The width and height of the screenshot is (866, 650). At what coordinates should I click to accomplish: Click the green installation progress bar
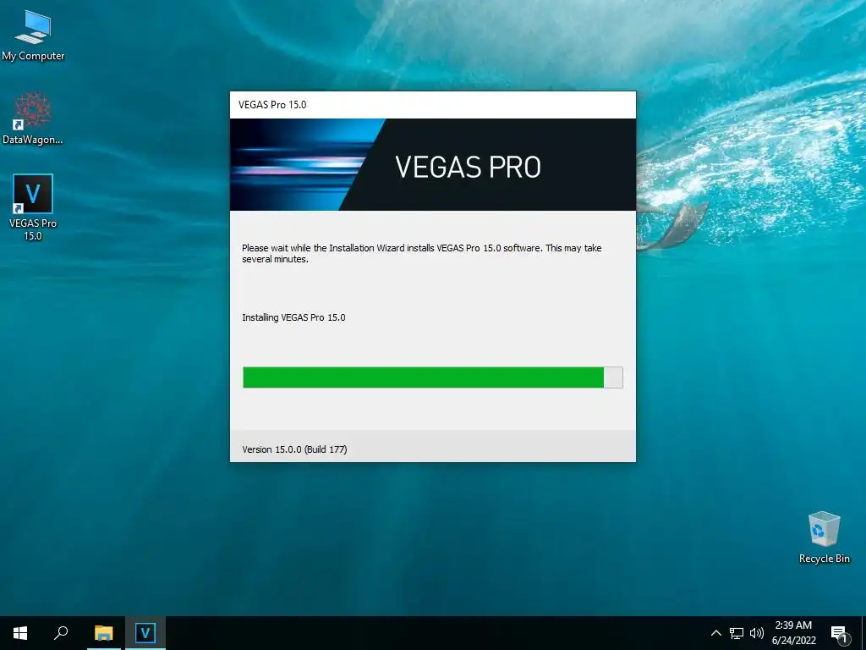pos(432,377)
